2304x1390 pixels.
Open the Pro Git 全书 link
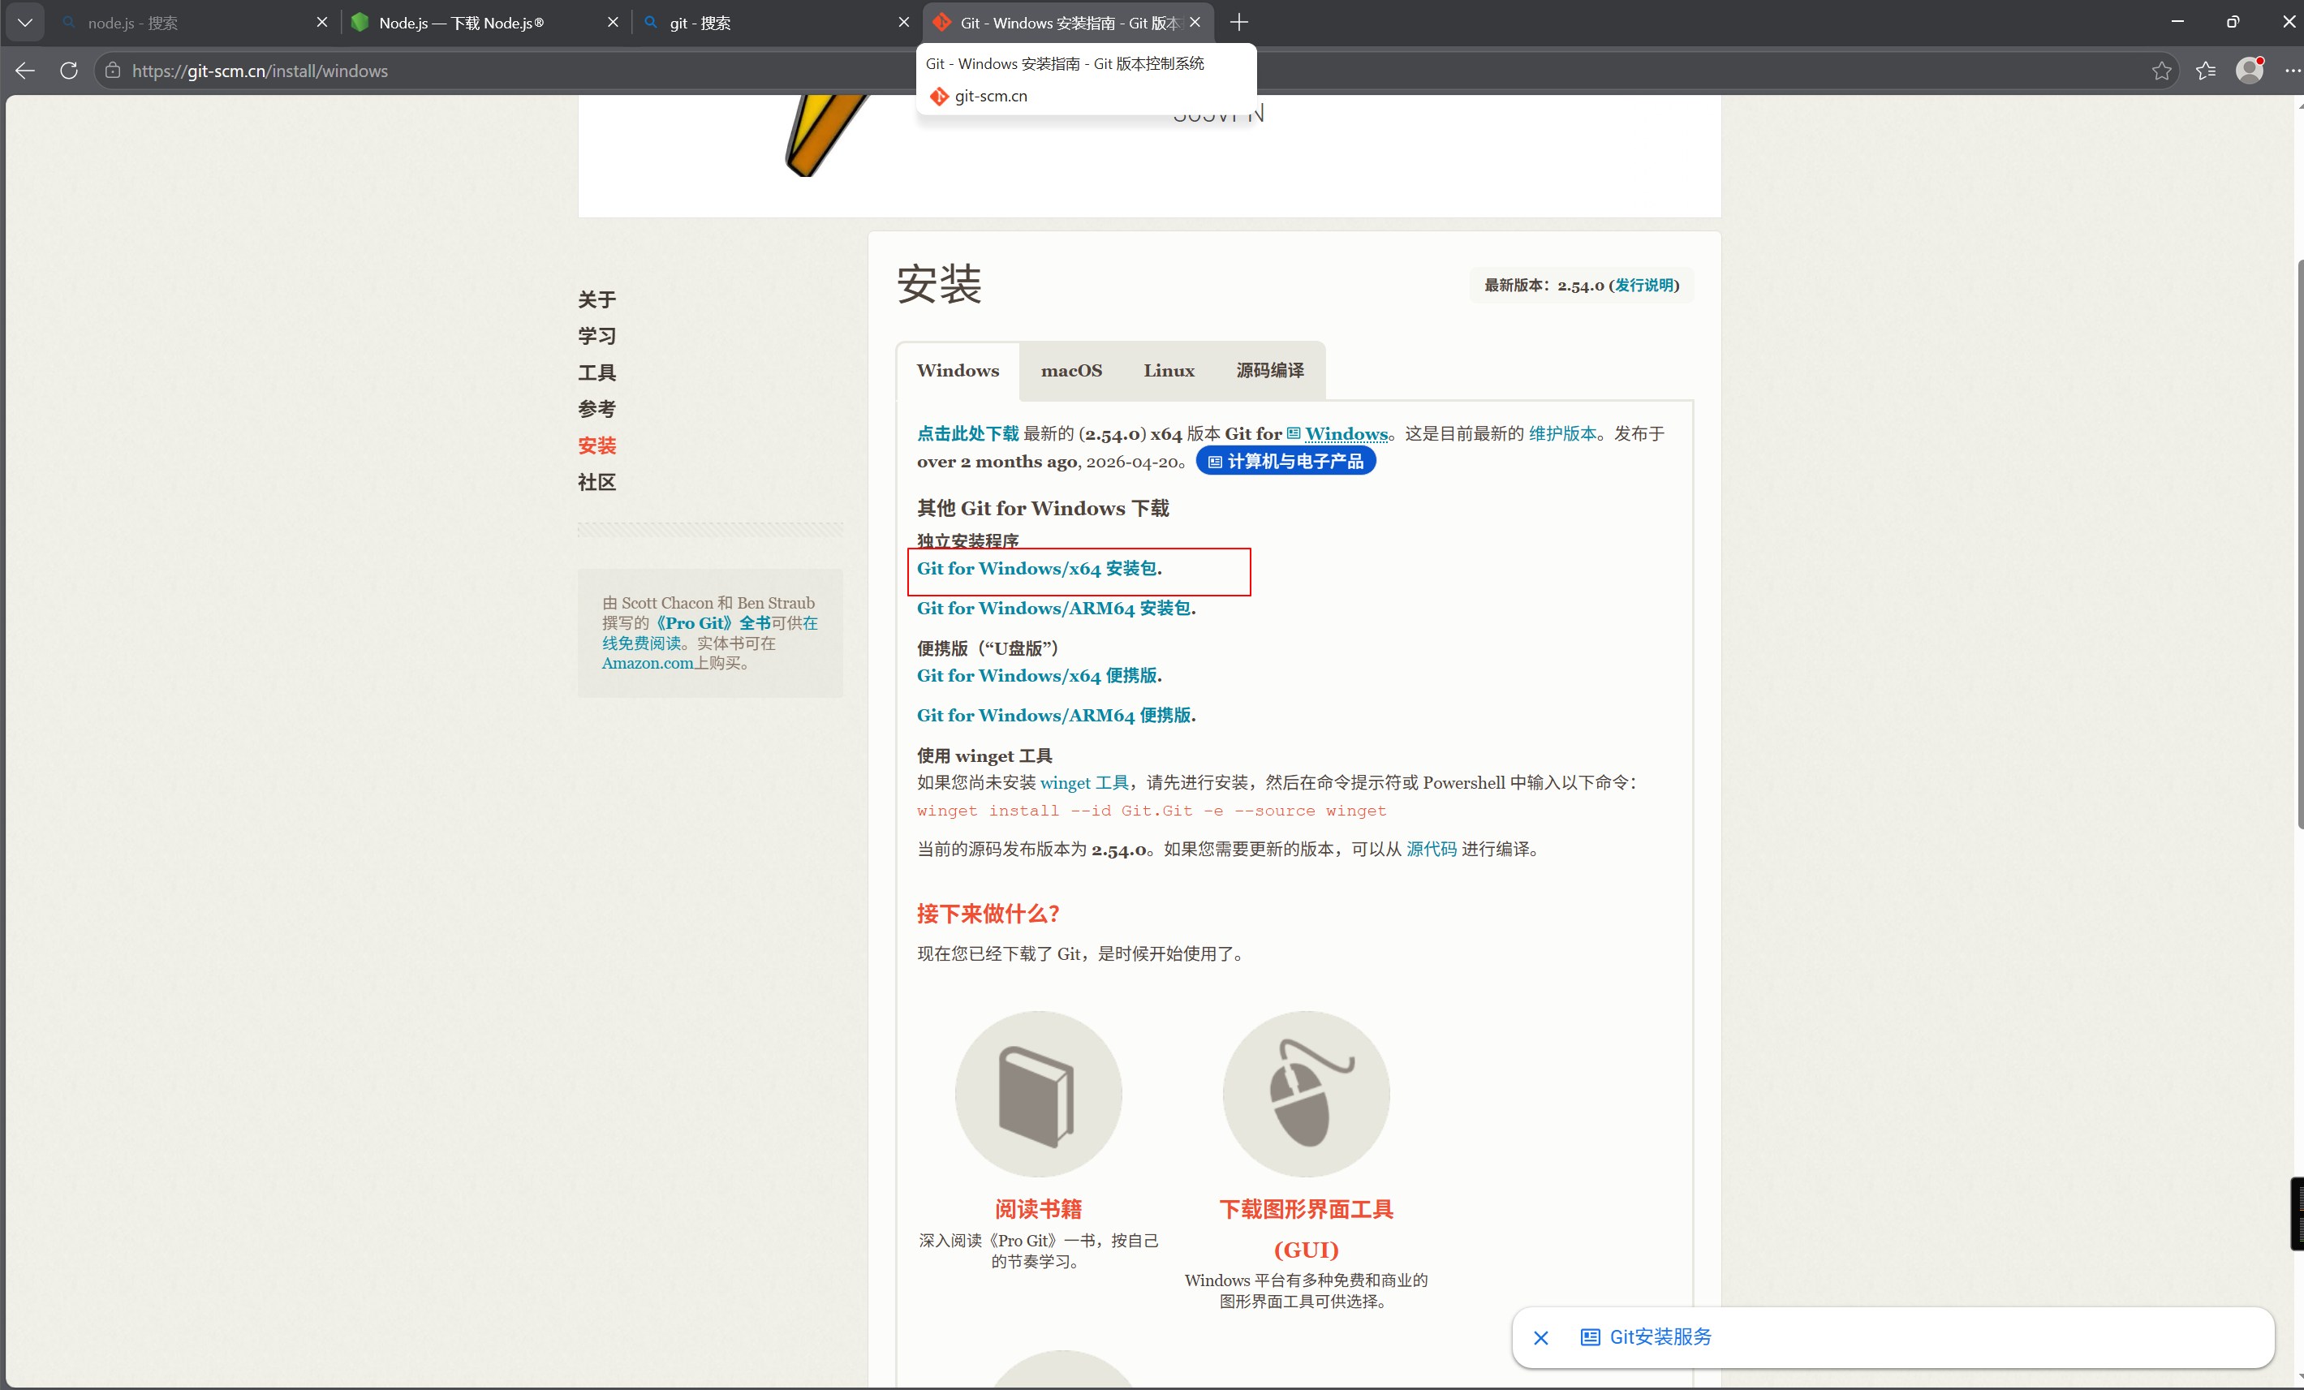pos(713,622)
